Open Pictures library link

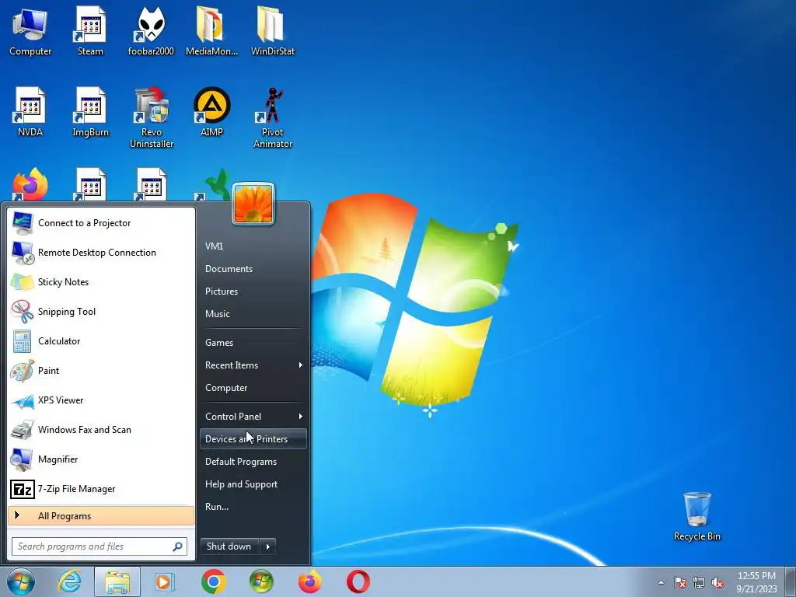point(253,292)
